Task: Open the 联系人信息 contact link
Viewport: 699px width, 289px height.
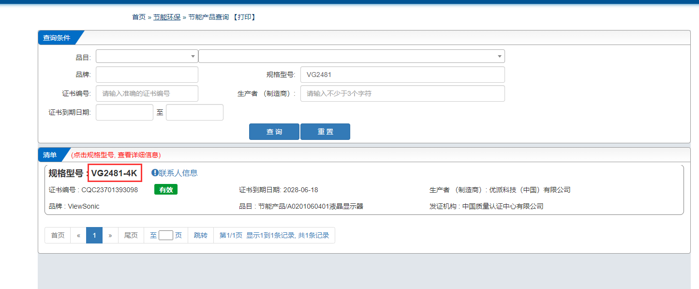Action: click(x=178, y=173)
